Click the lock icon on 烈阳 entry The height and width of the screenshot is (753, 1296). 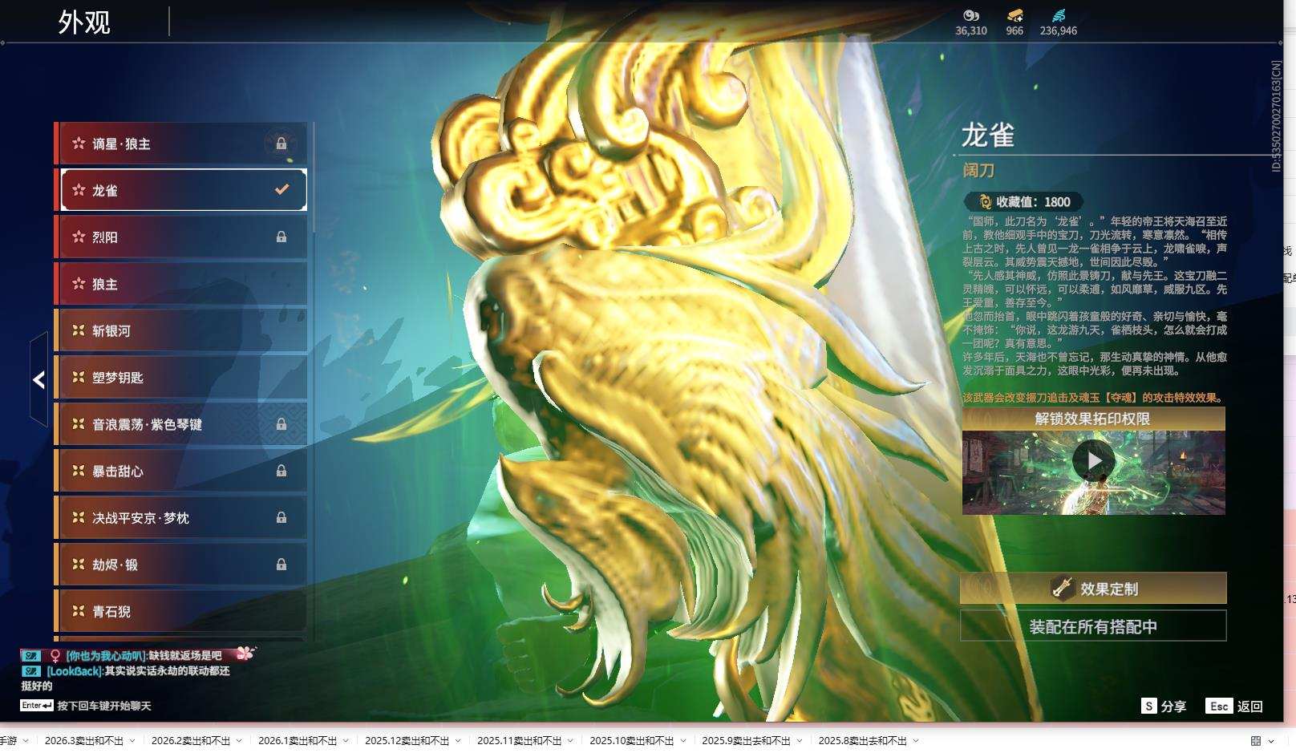pyautogui.click(x=282, y=237)
